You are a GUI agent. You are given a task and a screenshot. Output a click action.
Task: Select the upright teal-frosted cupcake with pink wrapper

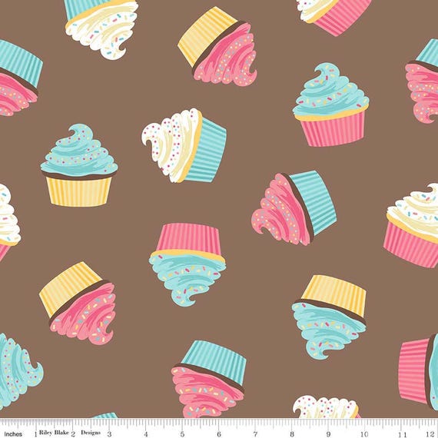[x=330, y=105]
